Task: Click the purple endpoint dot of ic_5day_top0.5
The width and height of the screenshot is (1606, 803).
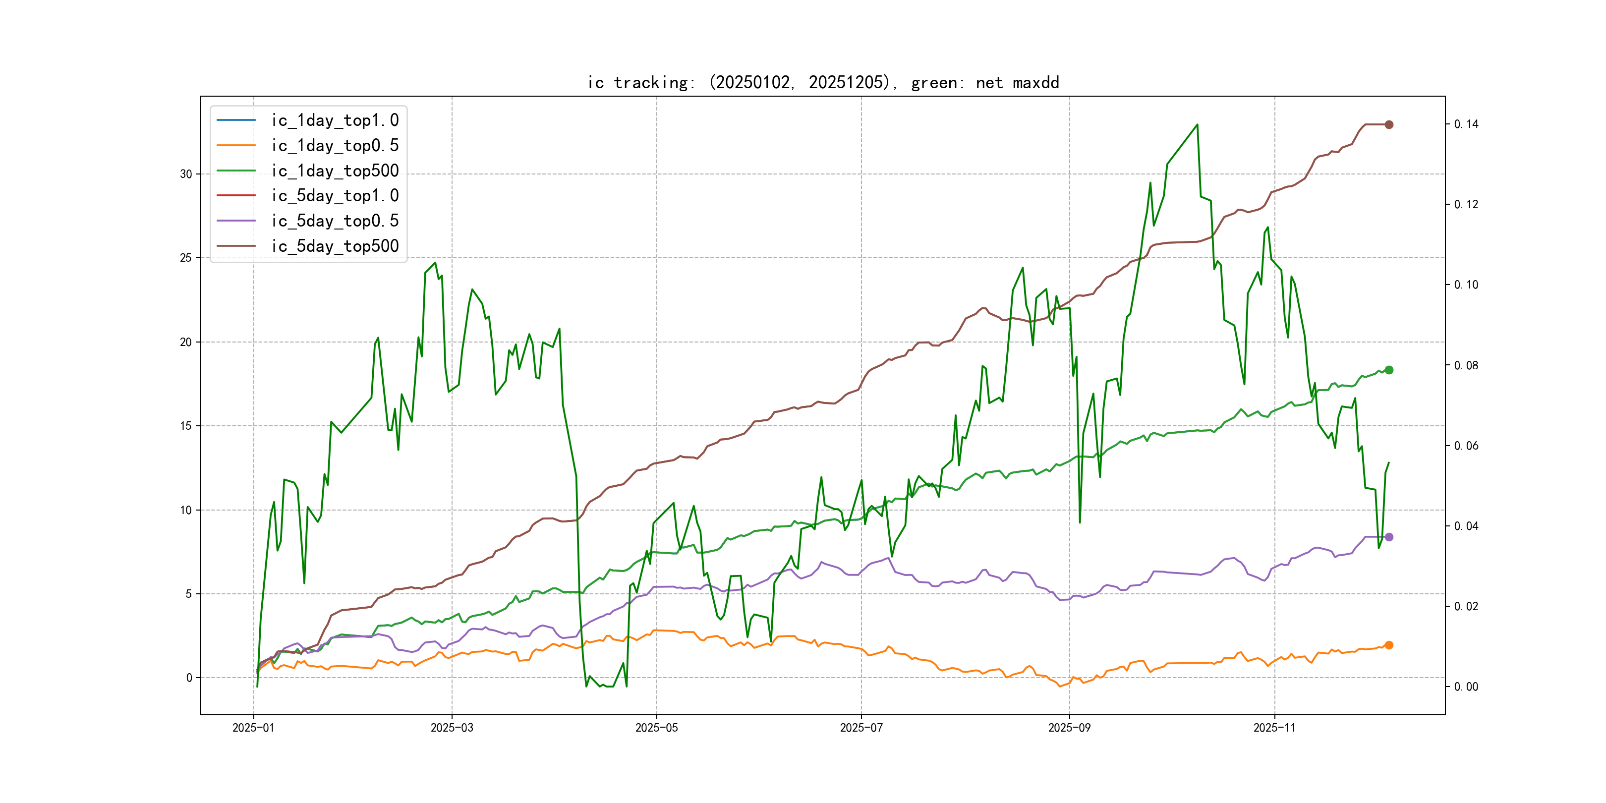Action: (1388, 537)
